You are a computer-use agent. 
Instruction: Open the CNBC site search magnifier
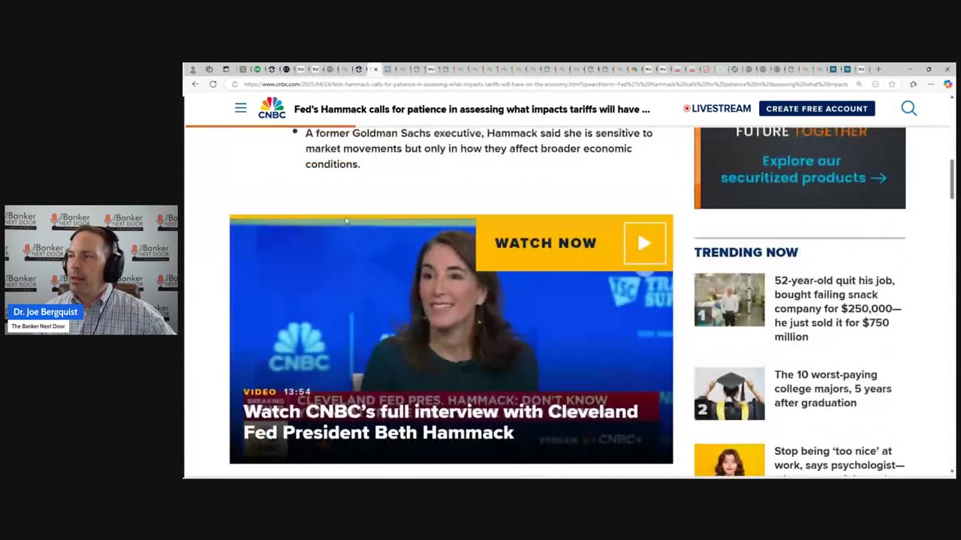point(908,108)
